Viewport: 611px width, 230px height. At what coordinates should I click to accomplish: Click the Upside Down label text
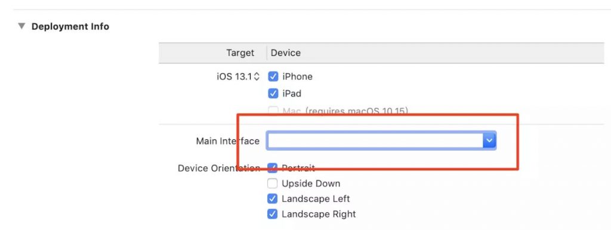311,184
